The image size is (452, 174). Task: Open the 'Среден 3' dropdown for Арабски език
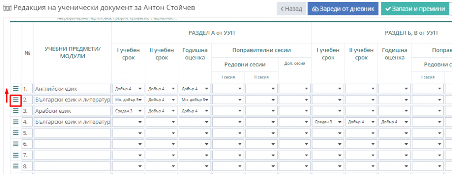128,111
